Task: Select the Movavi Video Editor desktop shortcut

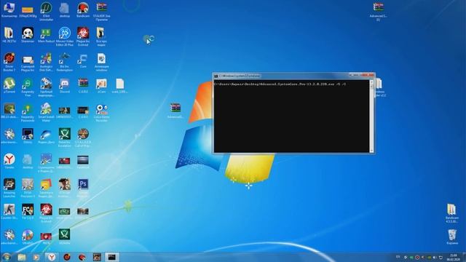Action: pyautogui.click(x=65, y=36)
